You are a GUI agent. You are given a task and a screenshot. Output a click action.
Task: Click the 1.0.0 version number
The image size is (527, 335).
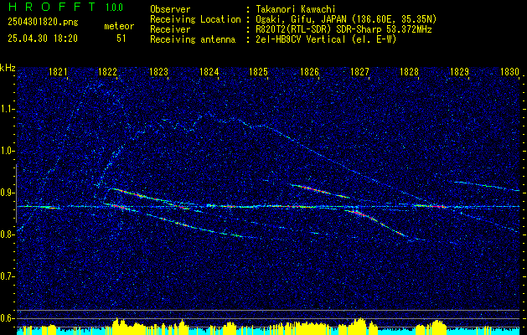tap(114, 7)
